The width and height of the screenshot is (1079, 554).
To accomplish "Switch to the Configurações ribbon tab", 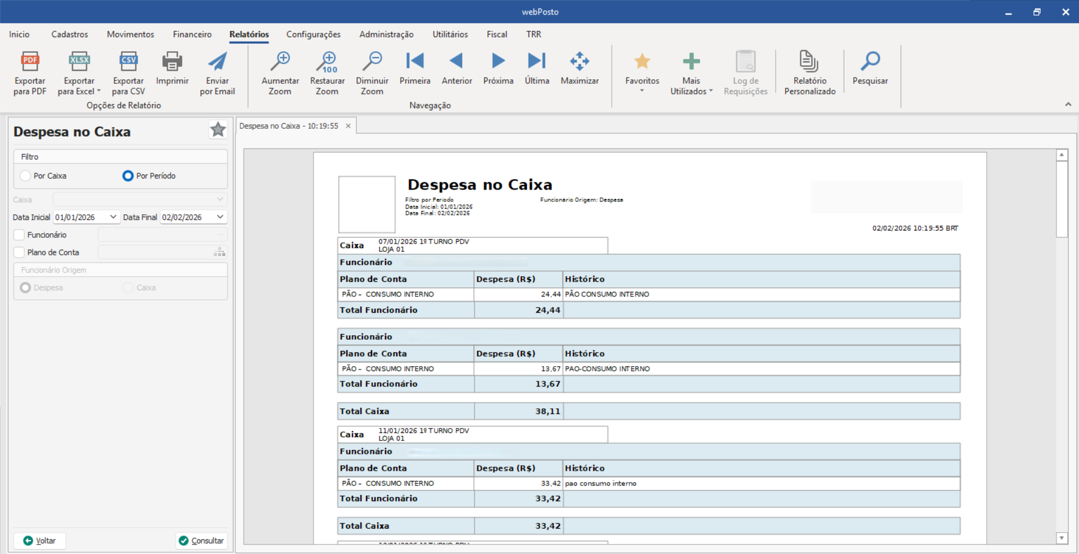I will click(x=313, y=34).
